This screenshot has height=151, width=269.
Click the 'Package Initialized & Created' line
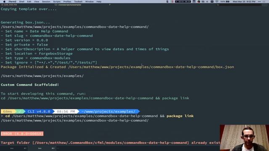tap(117, 67)
